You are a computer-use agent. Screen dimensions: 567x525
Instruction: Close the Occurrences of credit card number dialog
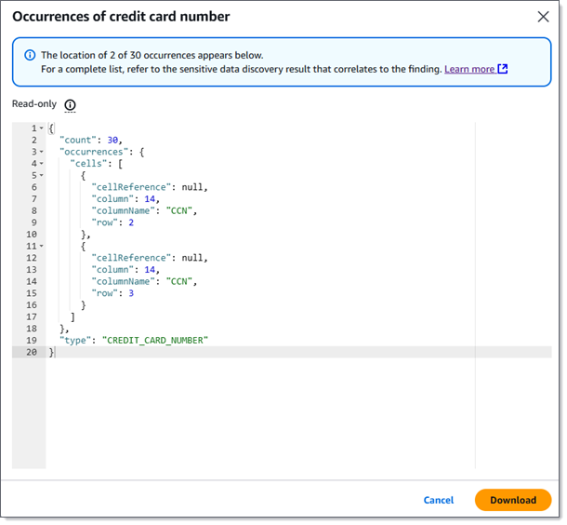pos(543,17)
